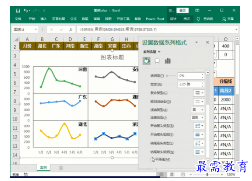Screen dimensions: 252x181
Task: Switch to the 开发工具 ribbon tab
Action: click(123, 19)
